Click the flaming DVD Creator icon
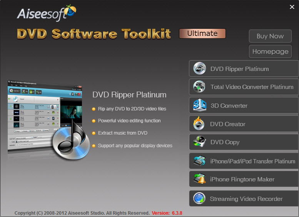This screenshot has width=299, height=217. click(199, 123)
